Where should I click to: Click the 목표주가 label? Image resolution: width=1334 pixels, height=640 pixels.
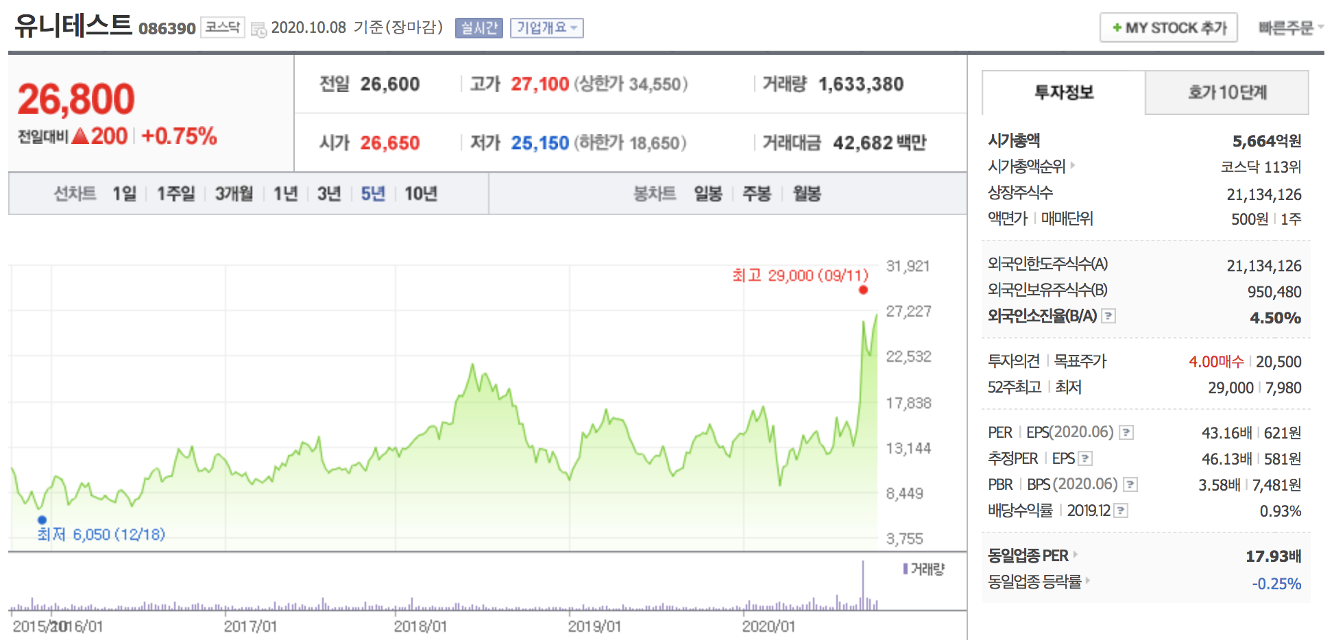pyautogui.click(x=1080, y=361)
